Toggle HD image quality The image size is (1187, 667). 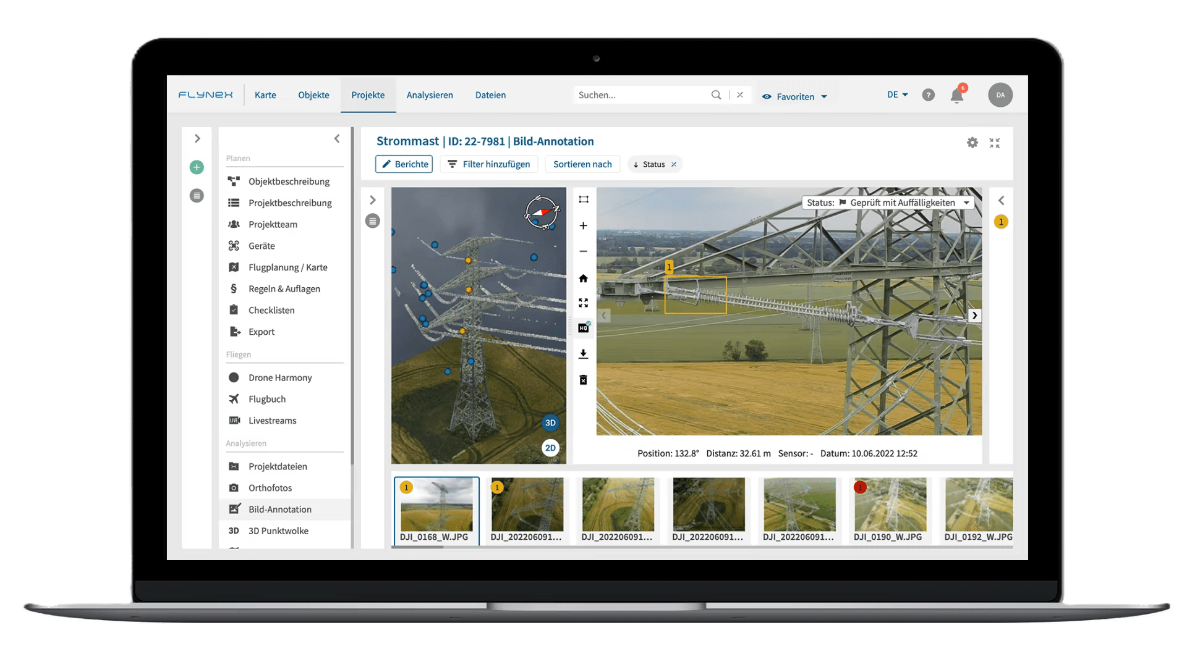pos(583,328)
